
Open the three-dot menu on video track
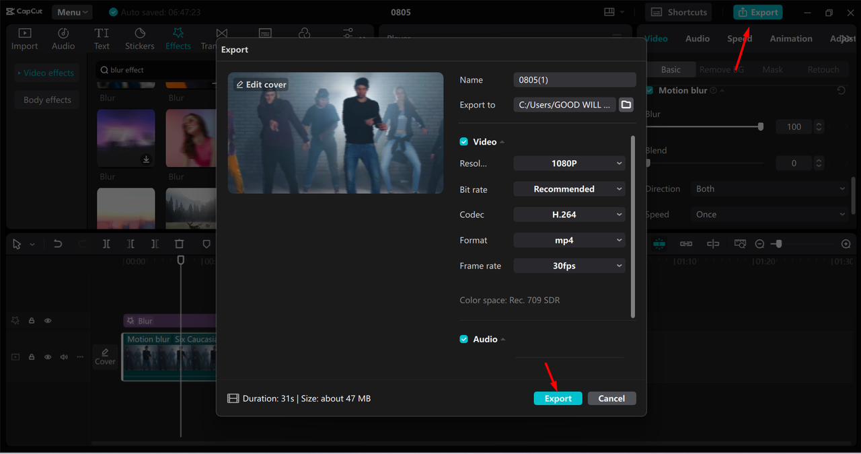coord(80,357)
